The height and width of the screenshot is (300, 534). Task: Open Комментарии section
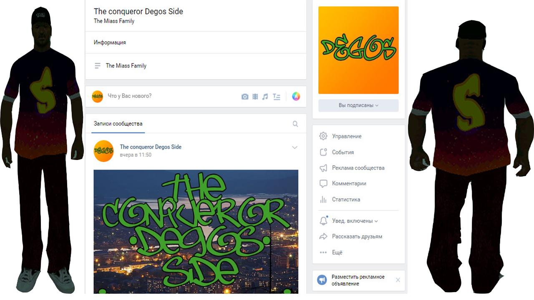(343, 184)
